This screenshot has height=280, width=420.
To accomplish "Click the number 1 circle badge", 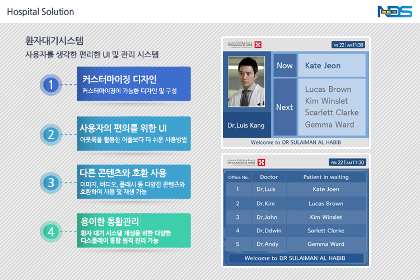I will tap(50, 85).
